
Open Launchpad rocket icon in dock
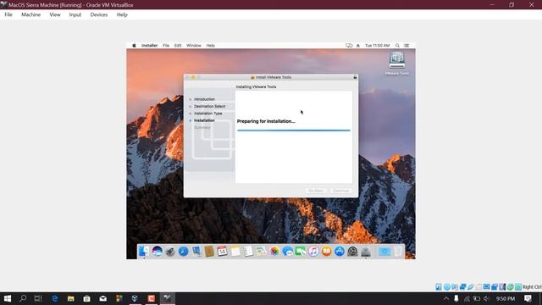click(170, 252)
